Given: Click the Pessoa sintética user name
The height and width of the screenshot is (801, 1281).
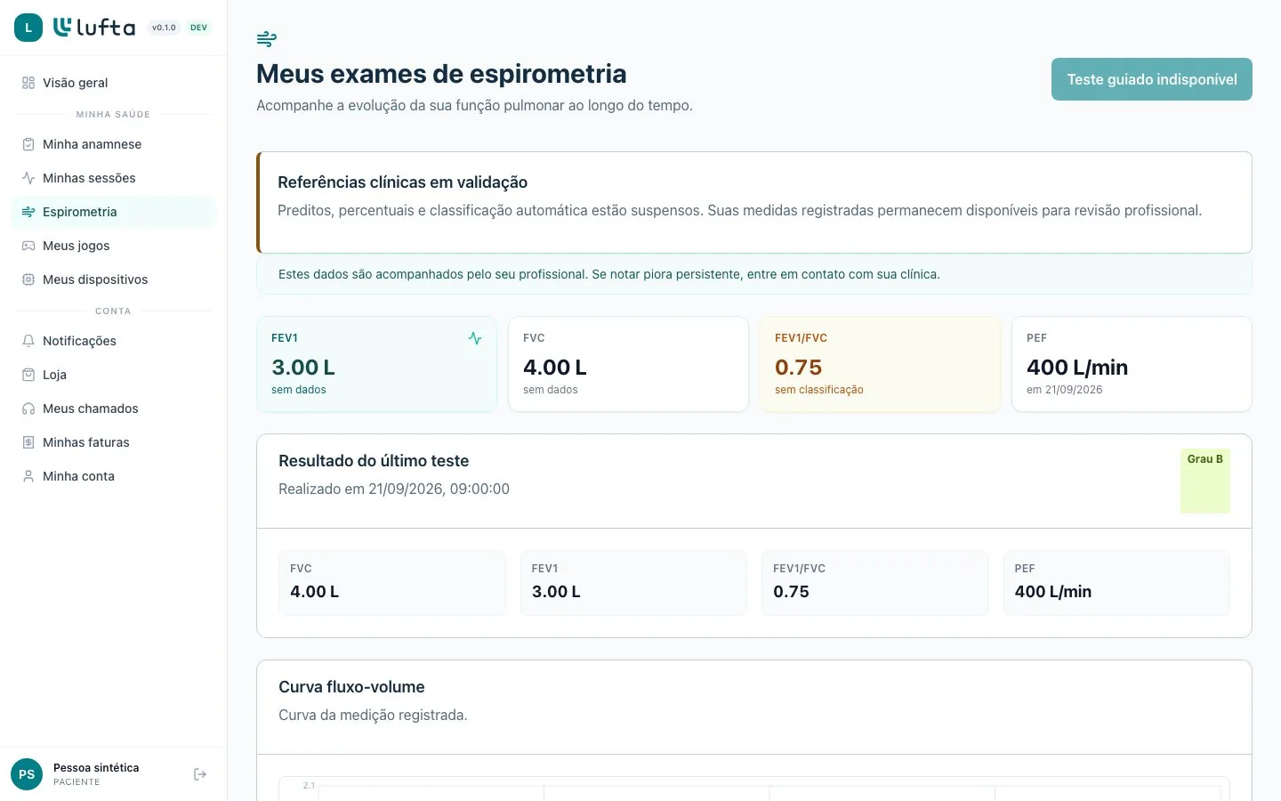Looking at the screenshot, I should point(96,768).
